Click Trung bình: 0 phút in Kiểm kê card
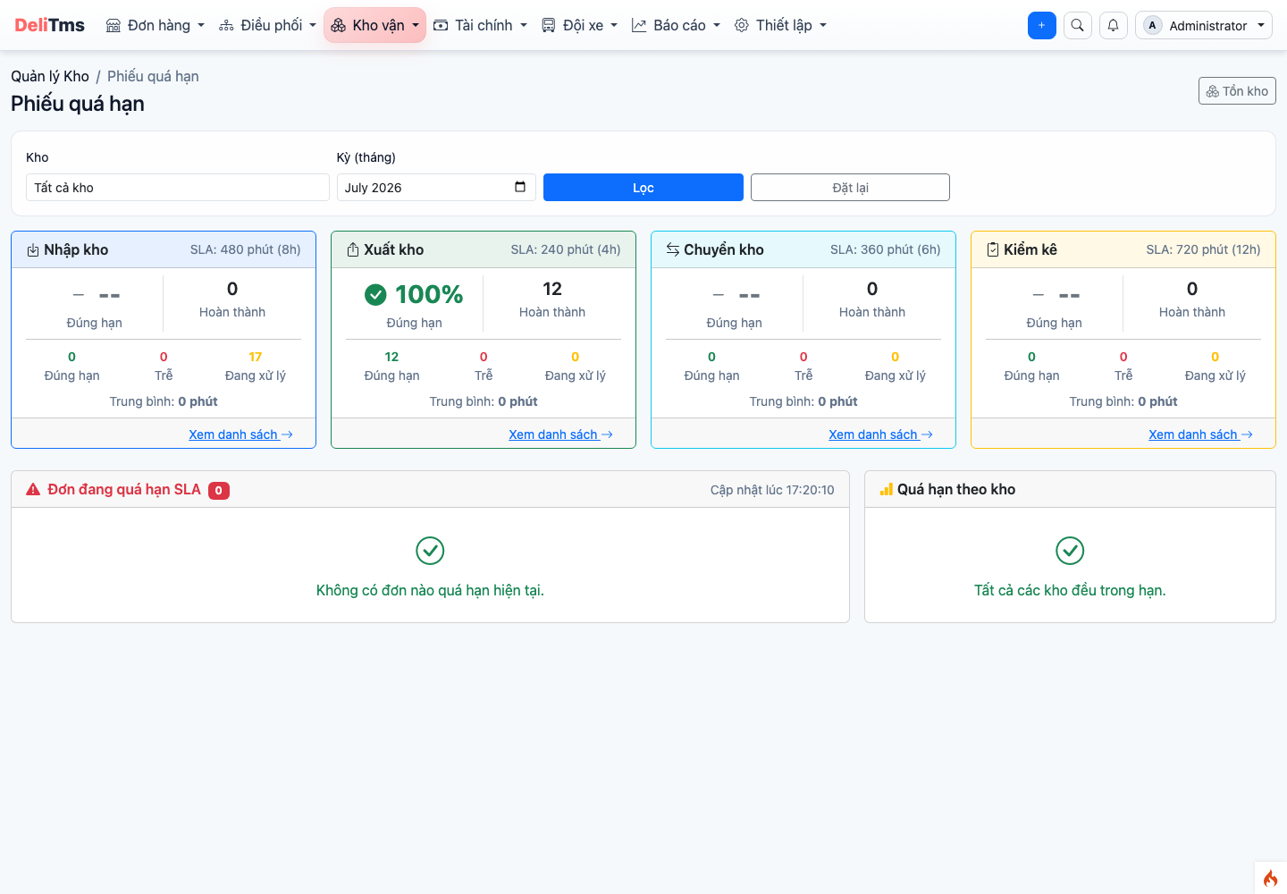Viewport: 1287px width, 894px height. point(1123,401)
